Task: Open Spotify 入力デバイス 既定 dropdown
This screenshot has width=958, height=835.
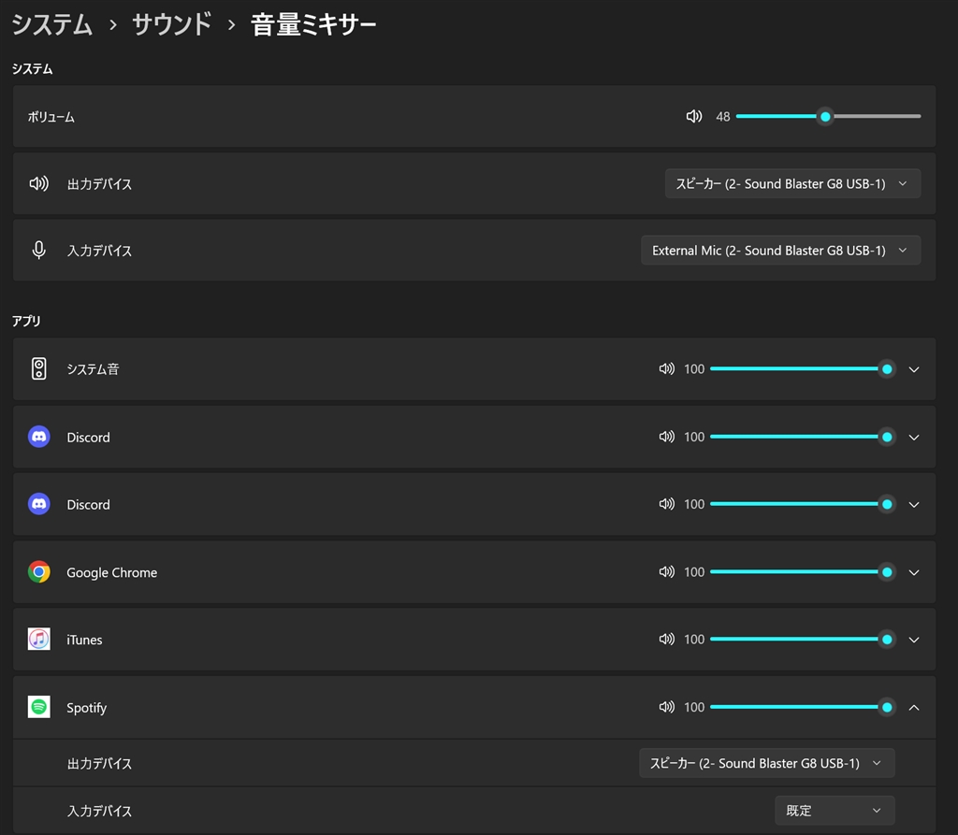Action: click(x=835, y=811)
